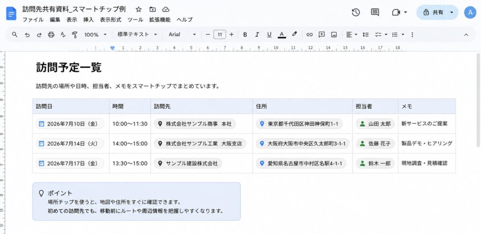The image size is (481, 234).
Task: Toggle italic formatting
Action: [257, 35]
